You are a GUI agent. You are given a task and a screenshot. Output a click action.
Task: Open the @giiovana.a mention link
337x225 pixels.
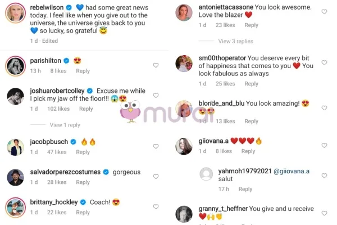[292, 171]
